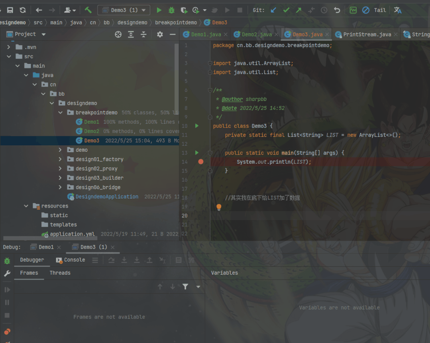Viewport: 430px width, 343px height.
Task: Click the yellow intention lightbulb
Action: [x=219, y=207]
